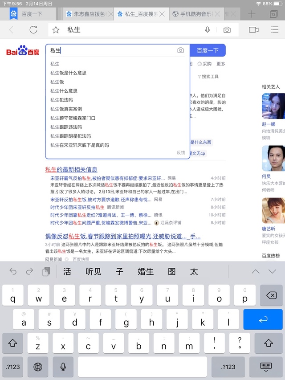Collapse candidates with down chevron
285x380 pixels.
coord(272,271)
